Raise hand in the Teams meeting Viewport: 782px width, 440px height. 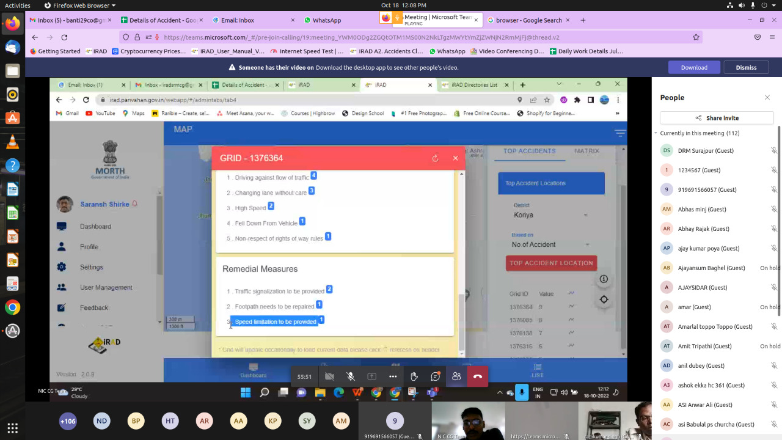pyautogui.click(x=414, y=376)
